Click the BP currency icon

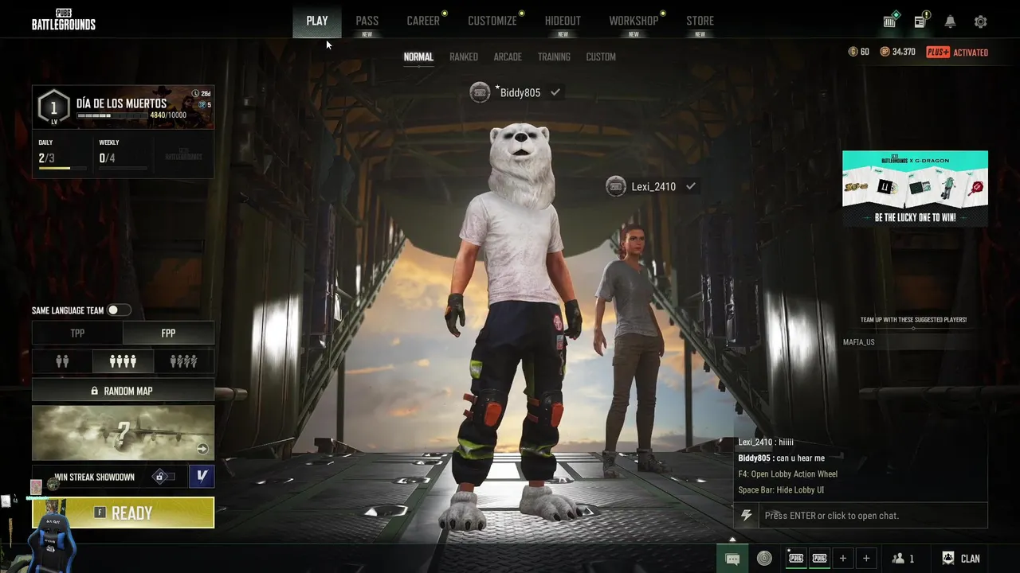coord(885,52)
